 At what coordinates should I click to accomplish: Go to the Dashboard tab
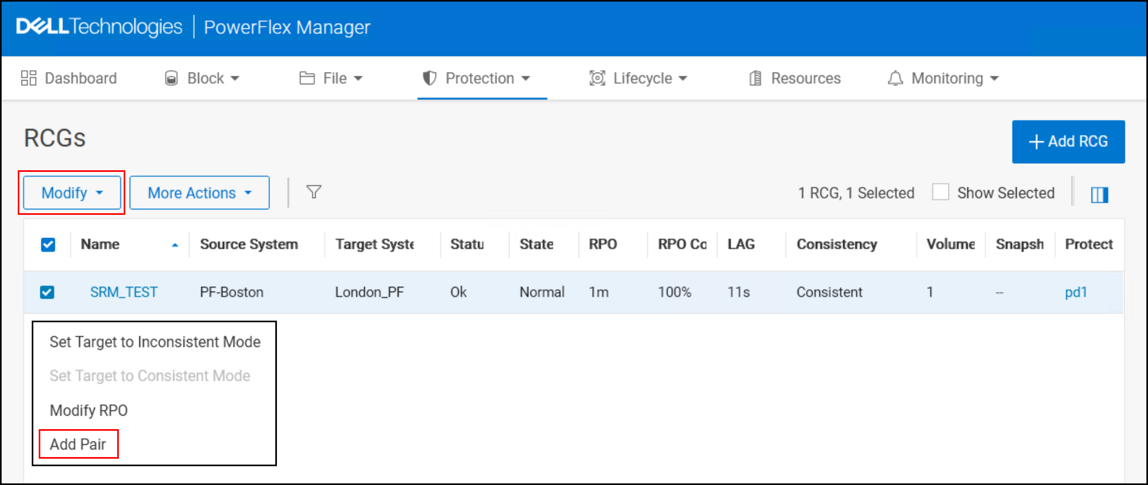[x=69, y=78]
